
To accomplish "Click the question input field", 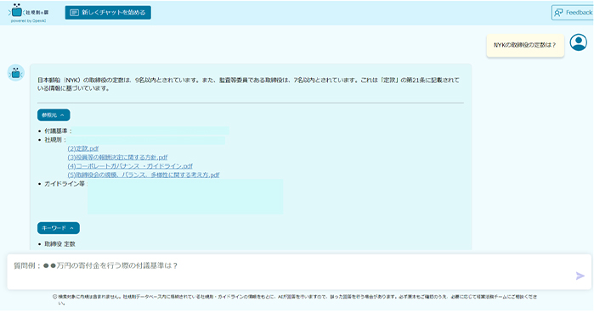I will tap(299, 272).
